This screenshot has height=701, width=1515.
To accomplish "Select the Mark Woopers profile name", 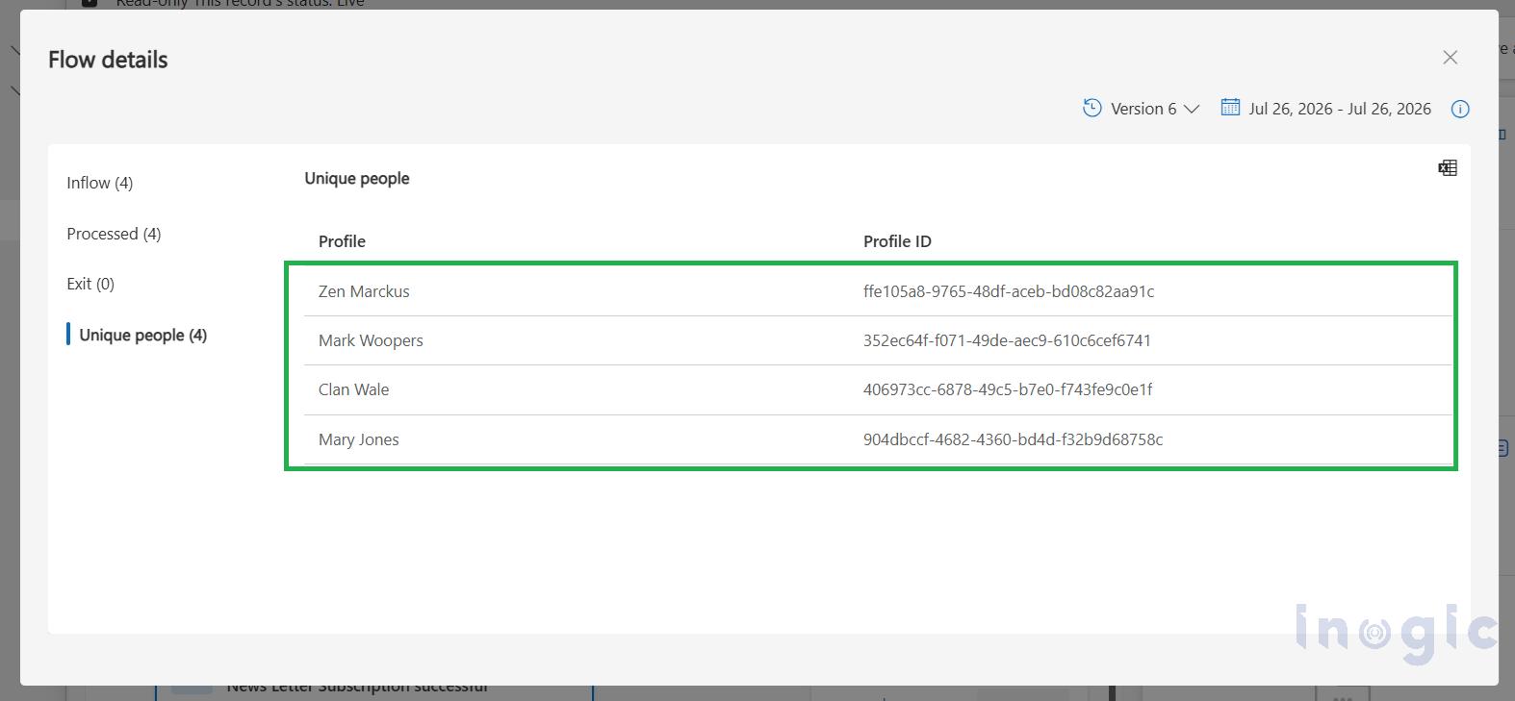I will tap(371, 340).
